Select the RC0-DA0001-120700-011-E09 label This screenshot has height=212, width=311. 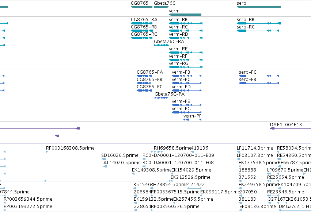click(x=178, y=155)
